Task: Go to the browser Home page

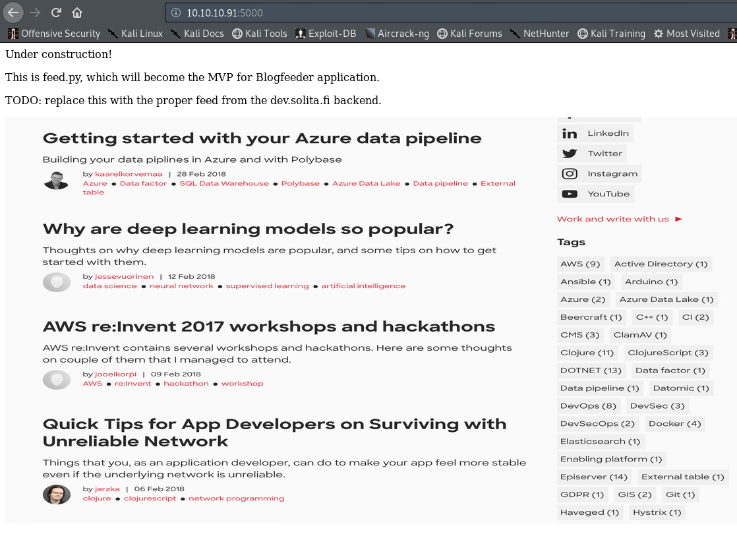Action: click(x=77, y=13)
